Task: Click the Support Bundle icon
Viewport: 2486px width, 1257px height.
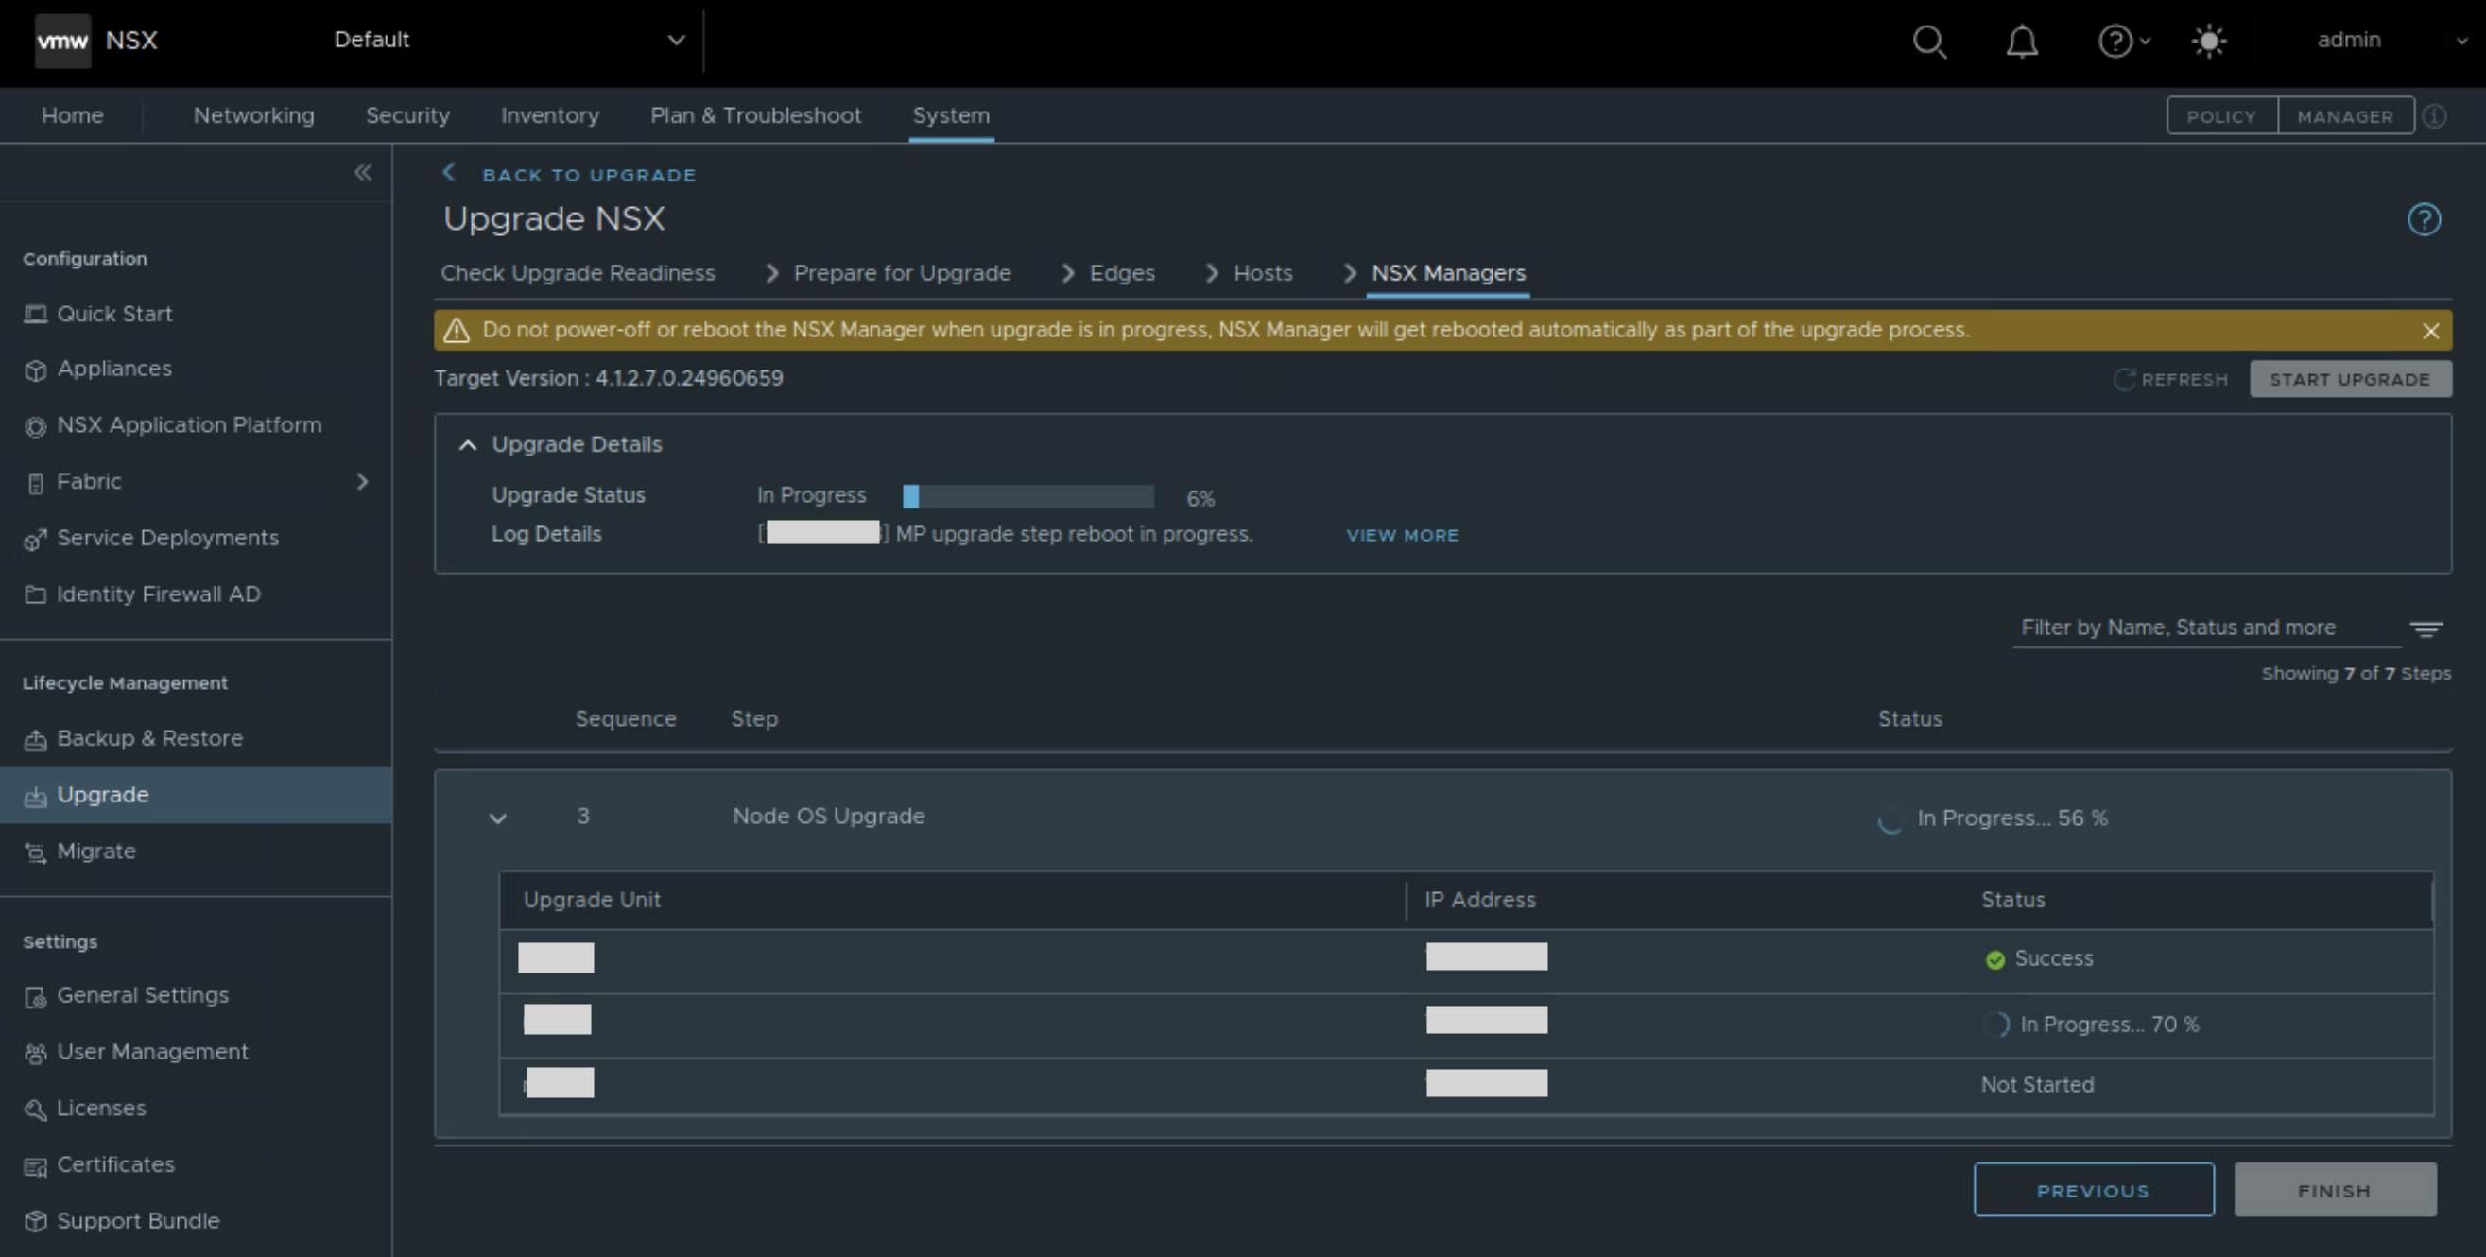Action: pyautogui.click(x=36, y=1221)
